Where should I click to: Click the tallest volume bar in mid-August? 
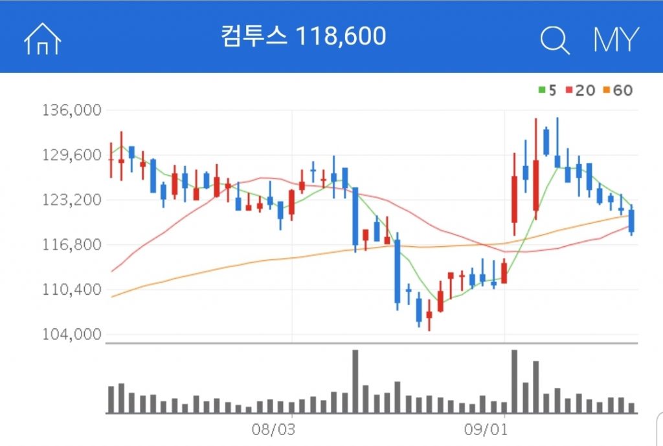coord(355,381)
